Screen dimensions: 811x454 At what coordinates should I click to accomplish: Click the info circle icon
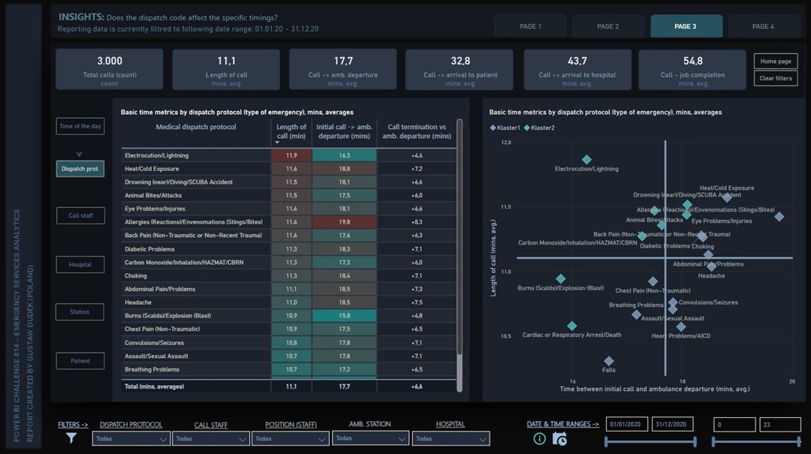click(539, 439)
